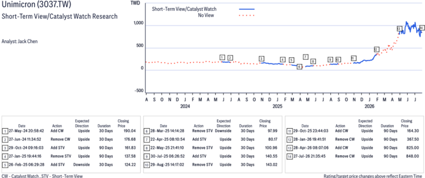Click the 2026 year label on x-axis

tap(369, 107)
